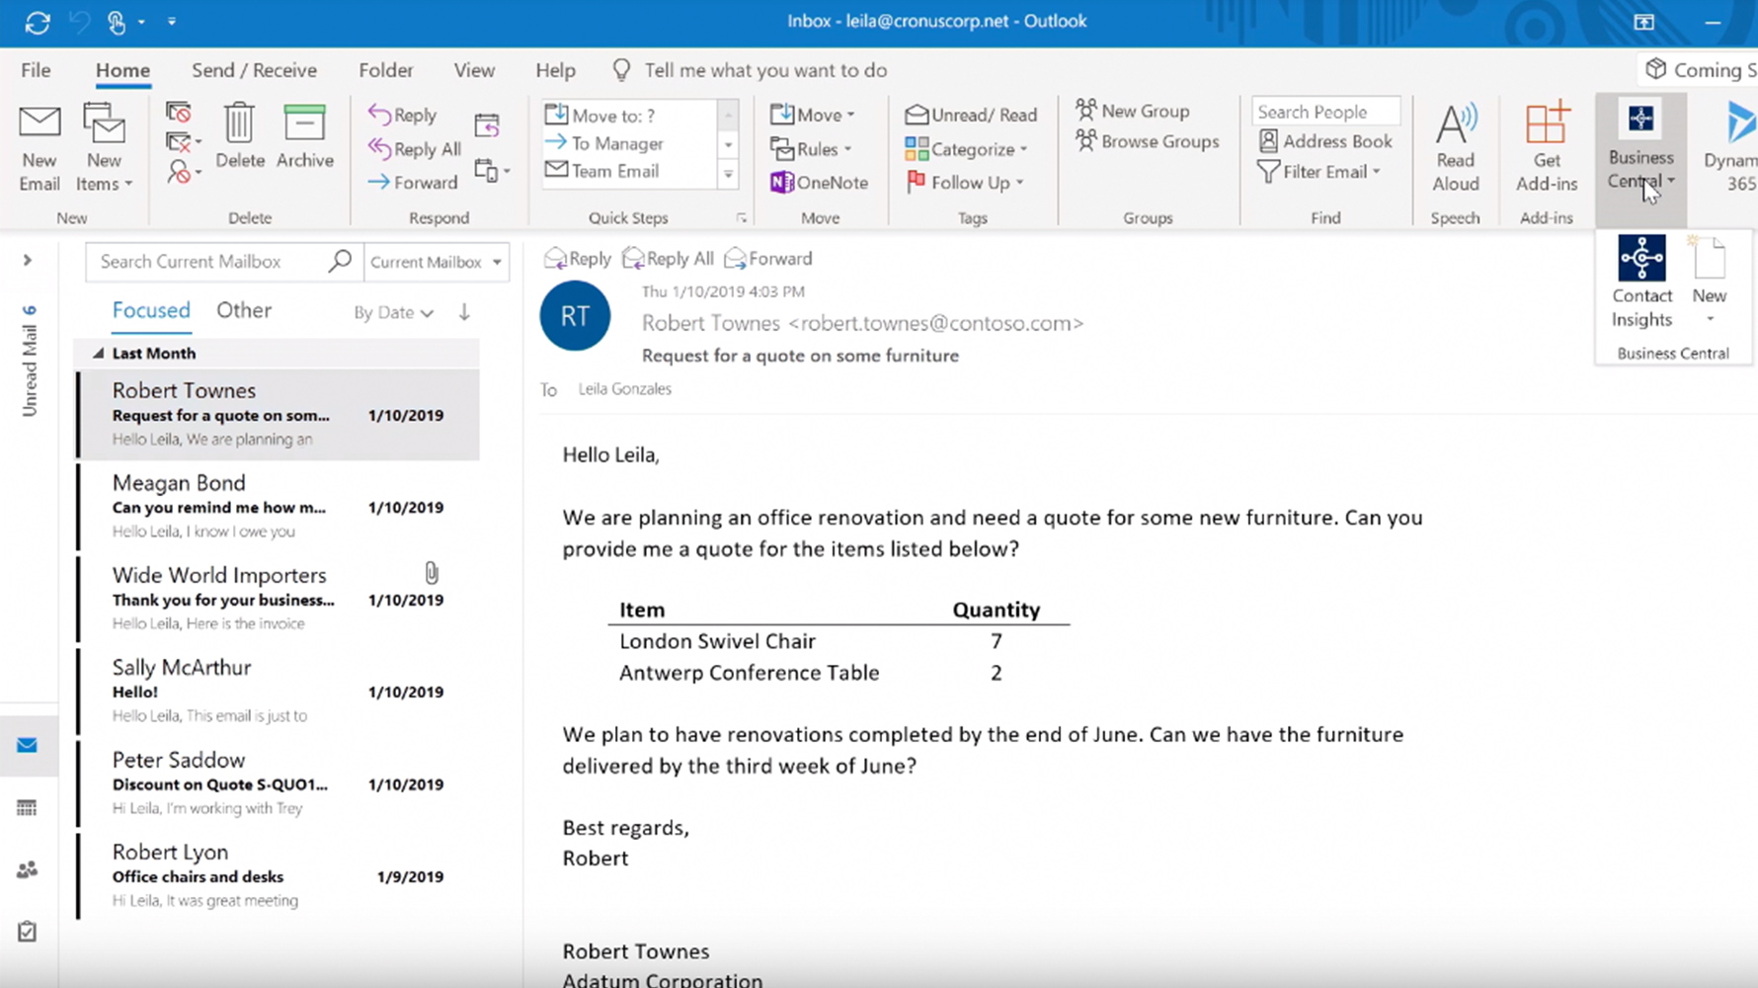Click the Ignore conversation icon

click(x=179, y=113)
